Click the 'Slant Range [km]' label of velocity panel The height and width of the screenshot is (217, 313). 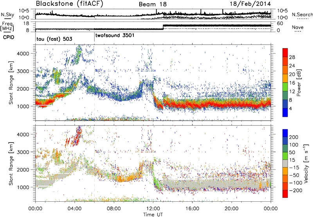(x=11, y=163)
